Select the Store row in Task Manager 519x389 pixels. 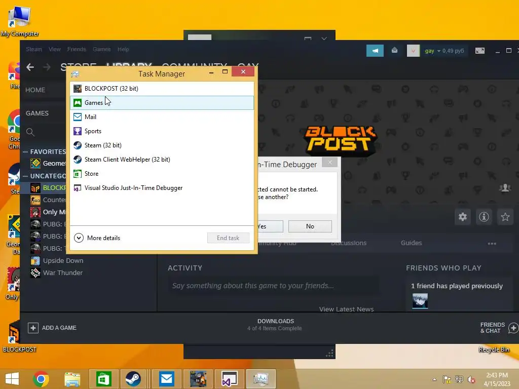tap(162, 174)
